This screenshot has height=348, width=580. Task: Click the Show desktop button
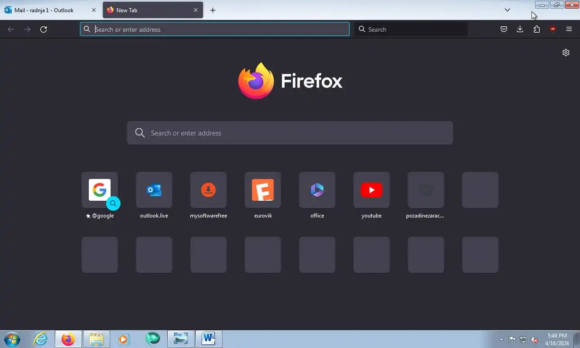(576, 339)
